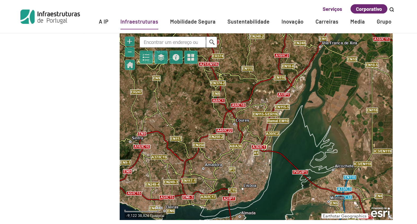Click the A10/IC11 road label

click(x=382, y=39)
